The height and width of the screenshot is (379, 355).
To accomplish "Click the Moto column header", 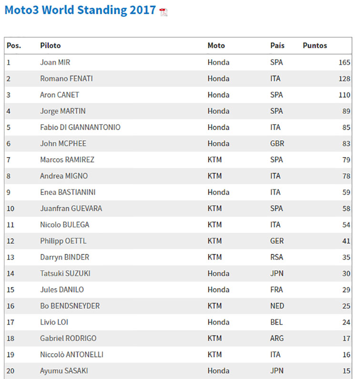I will 216,45.
